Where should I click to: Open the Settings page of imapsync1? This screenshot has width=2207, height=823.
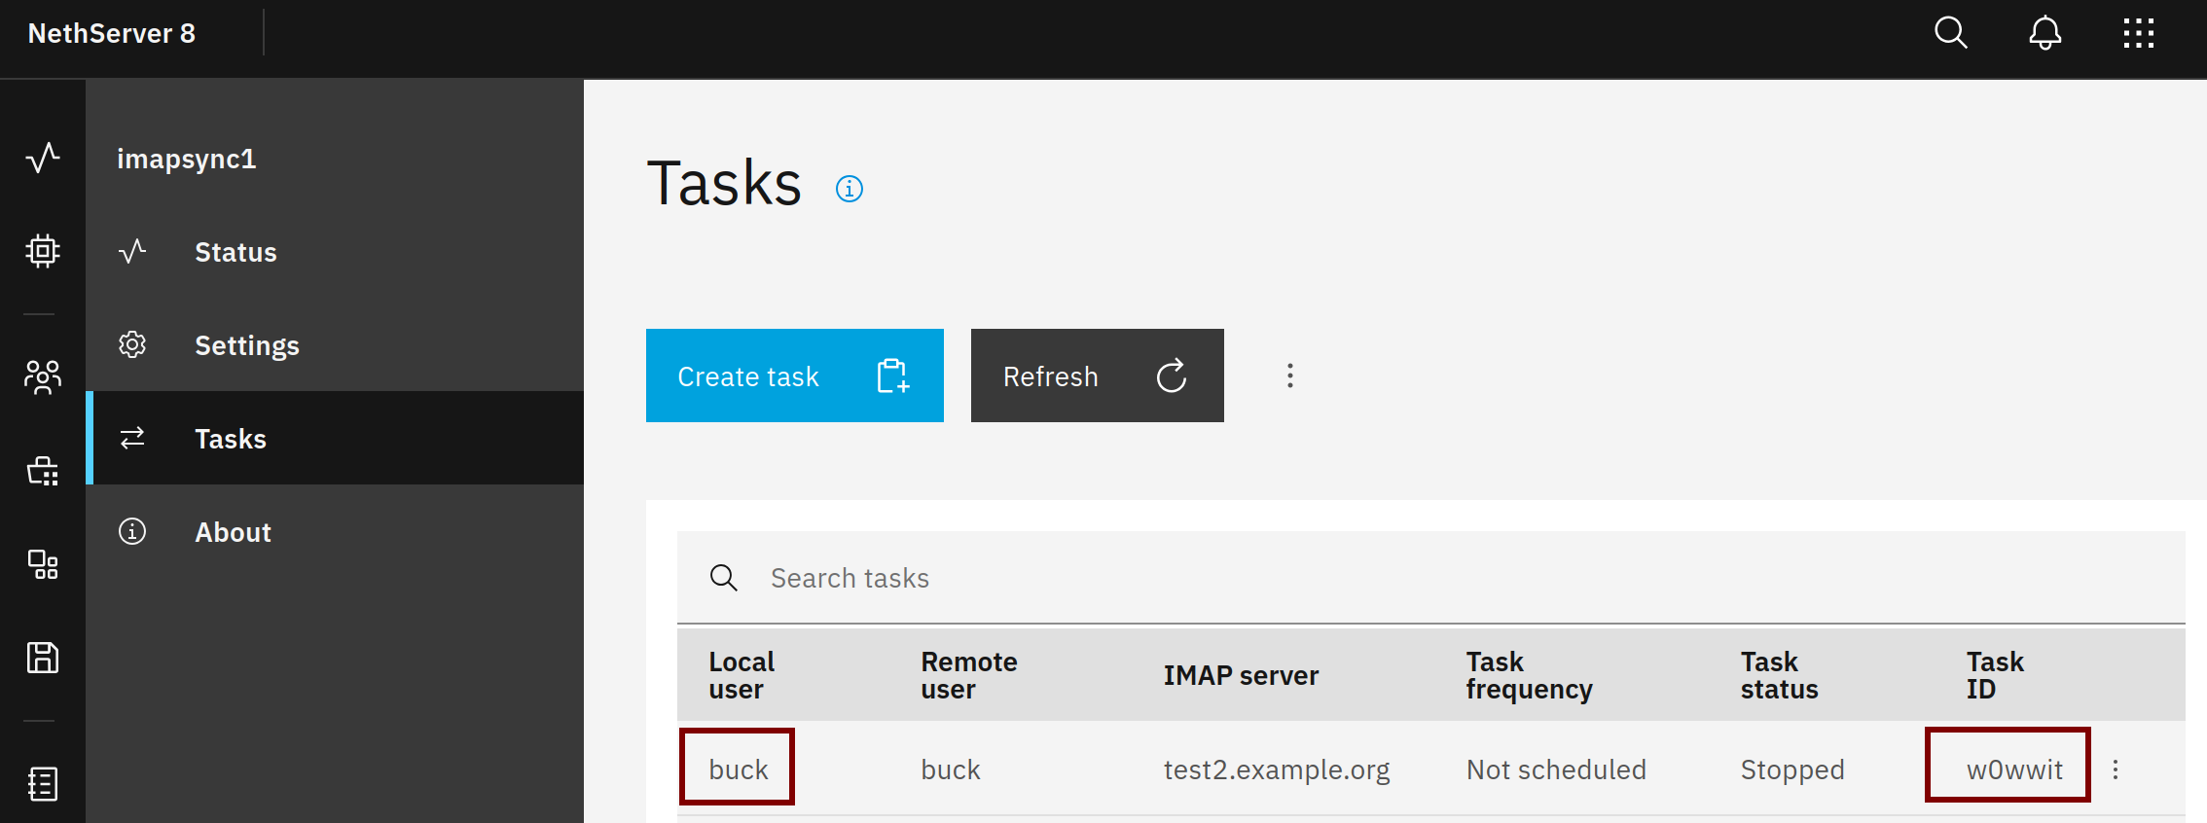[246, 345]
